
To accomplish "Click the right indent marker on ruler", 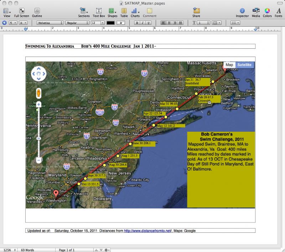I will (255, 29).
